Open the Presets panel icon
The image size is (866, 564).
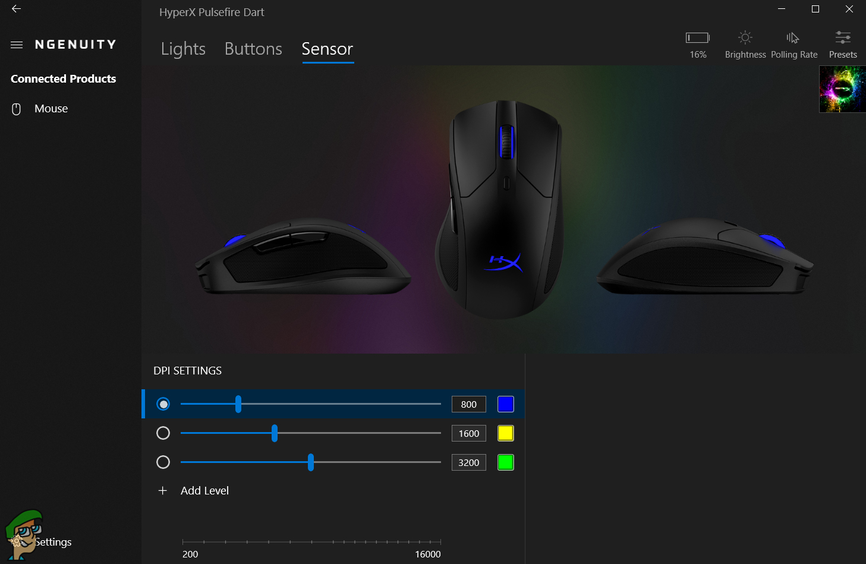[843, 38]
